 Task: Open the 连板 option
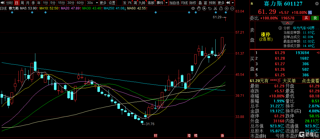tap(151, 3)
